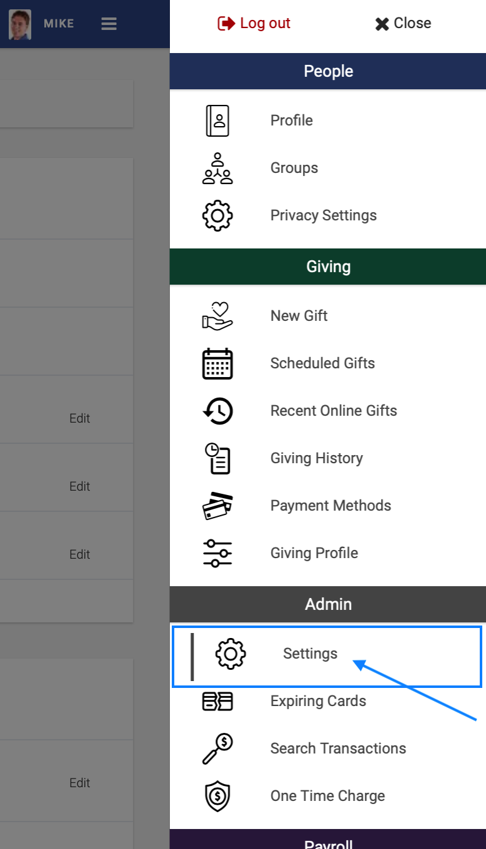Click the Giving History clock-document icon

coord(217,458)
